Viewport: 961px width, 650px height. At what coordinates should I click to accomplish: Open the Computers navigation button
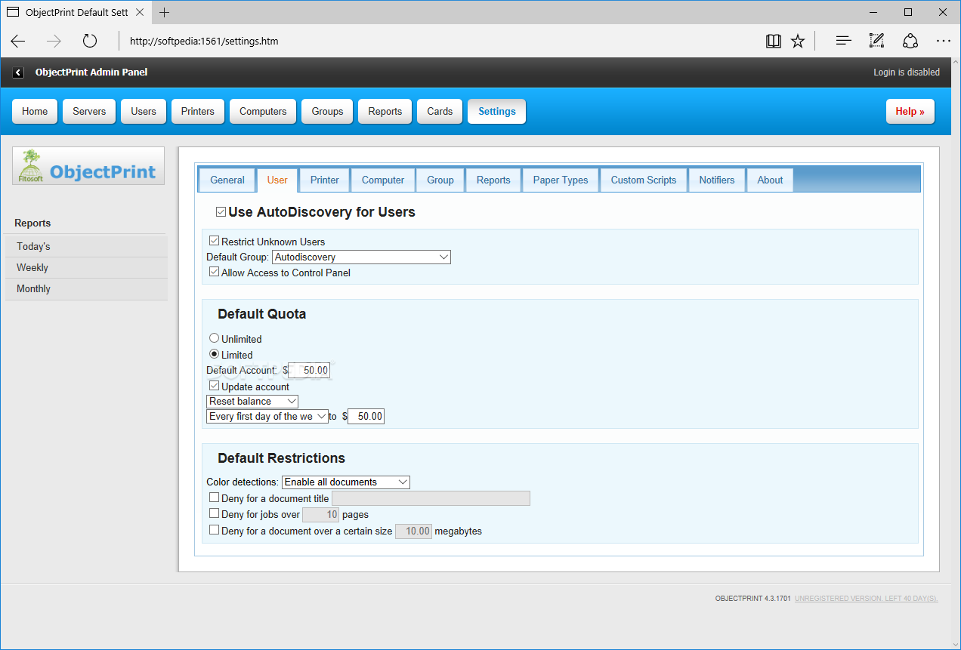coord(263,111)
